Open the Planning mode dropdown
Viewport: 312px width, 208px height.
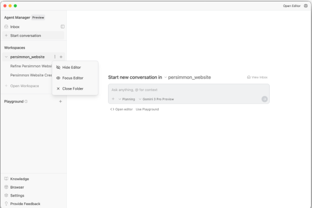coord(127,99)
